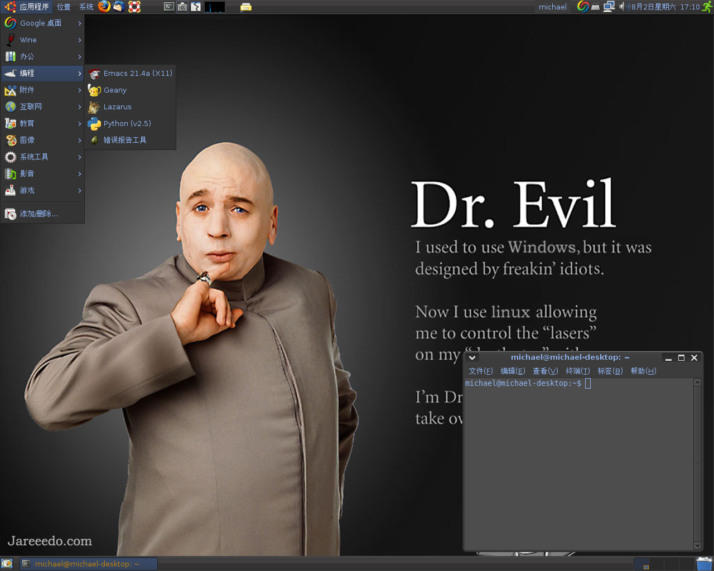The width and height of the screenshot is (714, 571).
Task: Click the Geany teapot icon
Action: [x=94, y=90]
